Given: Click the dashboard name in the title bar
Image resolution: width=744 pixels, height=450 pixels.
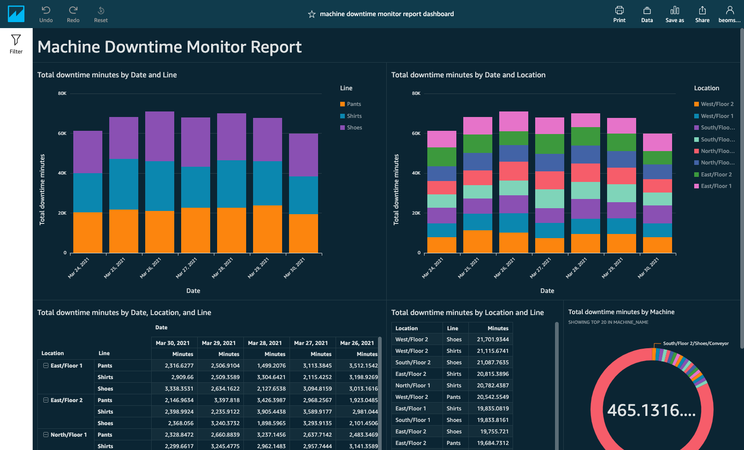Looking at the screenshot, I should (387, 14).
